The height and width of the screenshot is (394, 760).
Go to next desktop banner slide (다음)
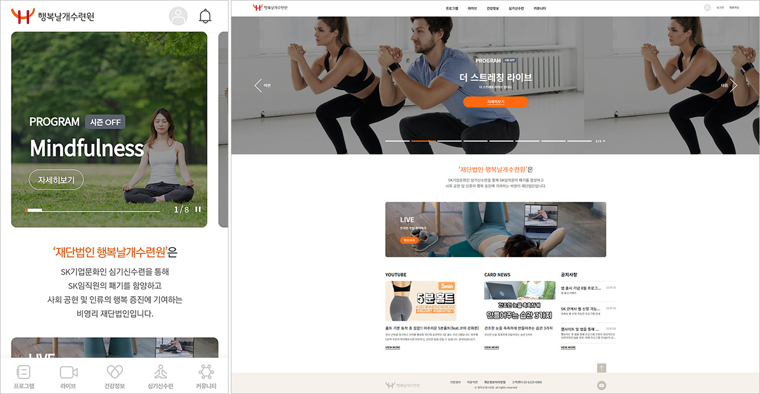(733, 85)
